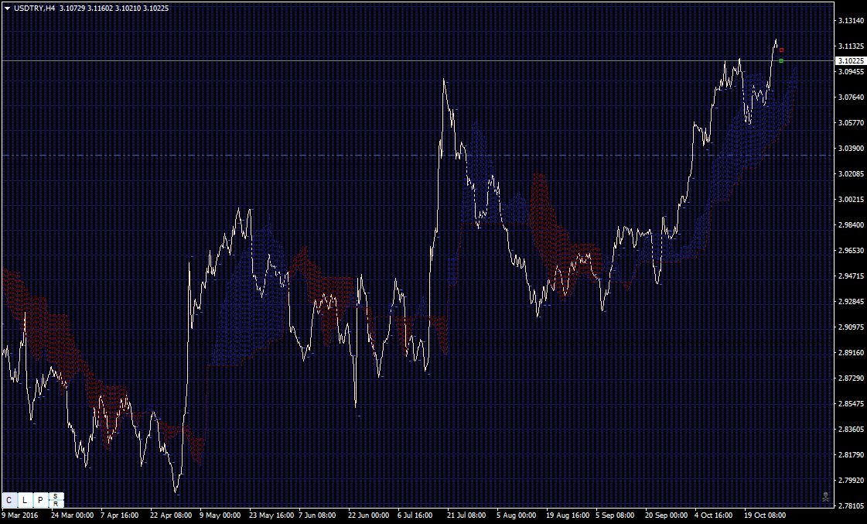Viewport: 867px width, 524px height.
Task: Click the red order marker near the latest candle
Action: (x=781, y=50)
